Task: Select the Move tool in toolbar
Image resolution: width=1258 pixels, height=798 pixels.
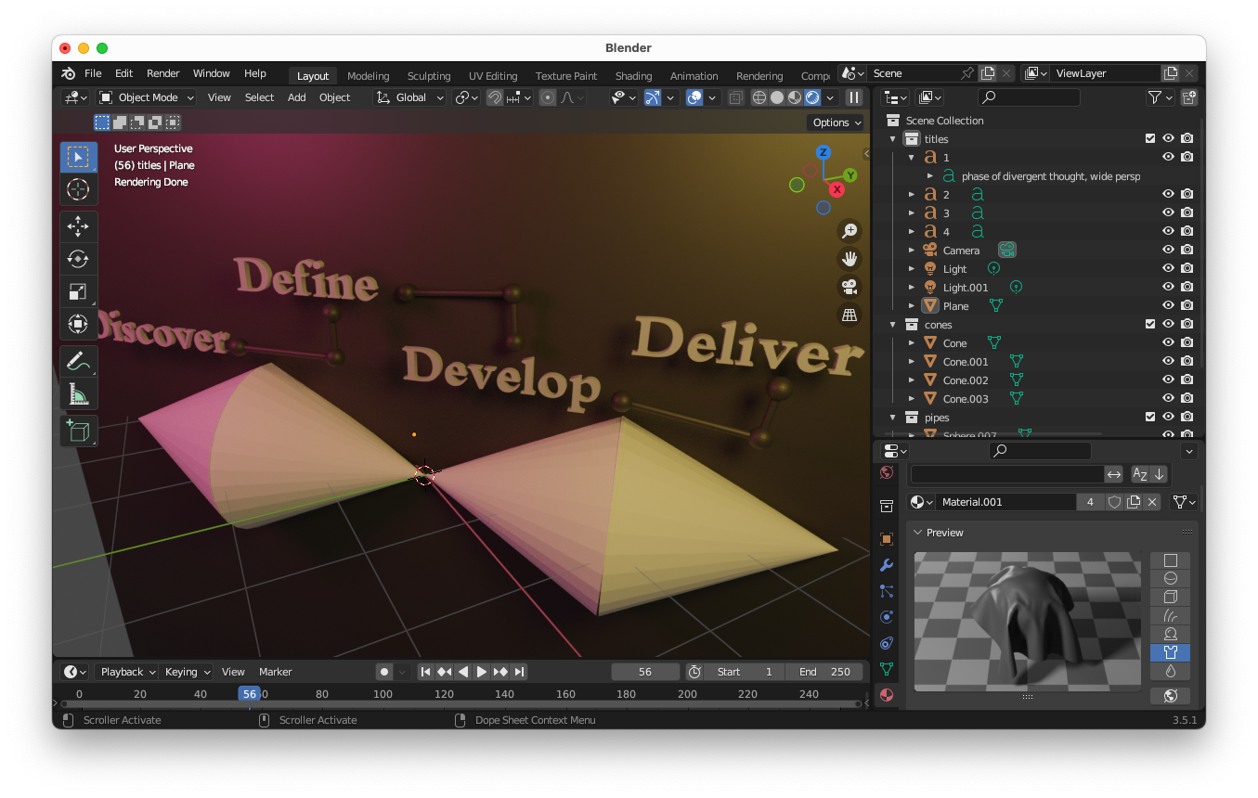Action: [x=78, y=226]
